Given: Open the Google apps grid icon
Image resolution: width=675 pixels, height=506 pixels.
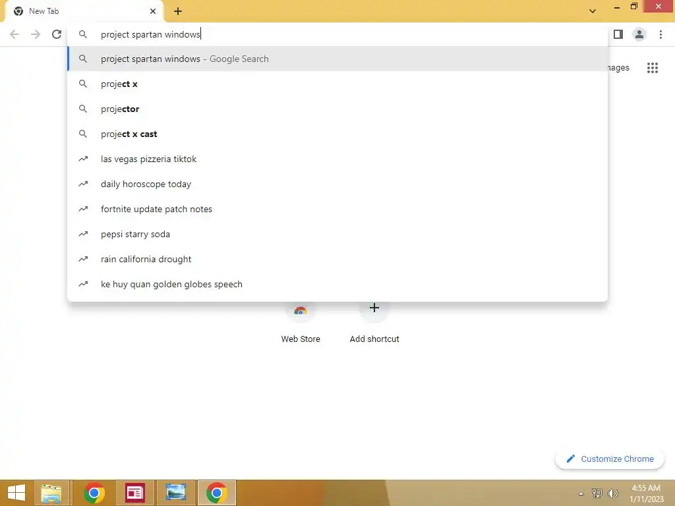Looking at the screenshot, I should click(x=653, y=68).
